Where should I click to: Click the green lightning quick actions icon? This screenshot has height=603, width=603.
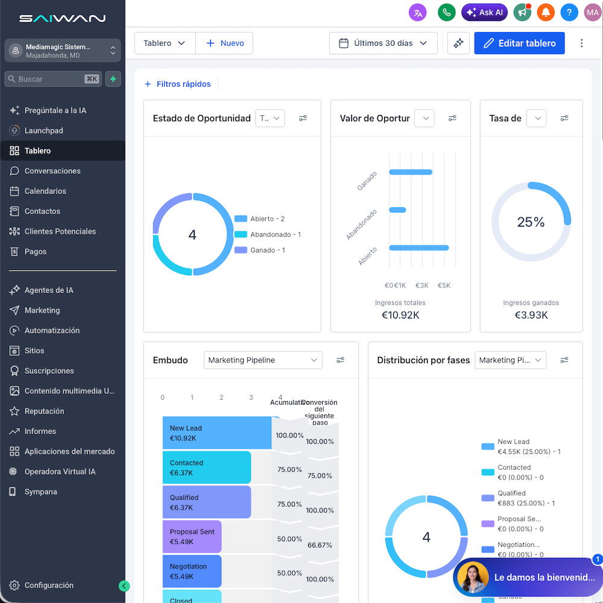pyautogui.click(x=113, y=79)
